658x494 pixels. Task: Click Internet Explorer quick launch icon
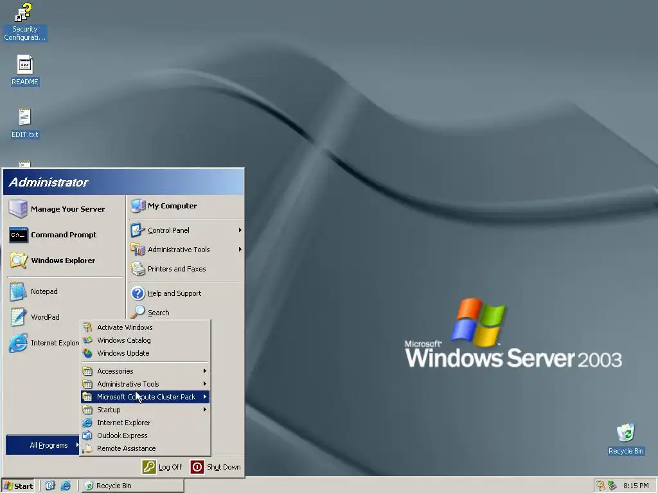(66, 486)
